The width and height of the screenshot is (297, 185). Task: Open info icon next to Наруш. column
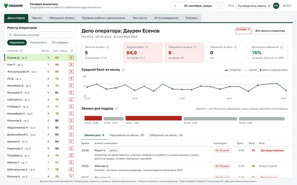click(x=72, y=51)
